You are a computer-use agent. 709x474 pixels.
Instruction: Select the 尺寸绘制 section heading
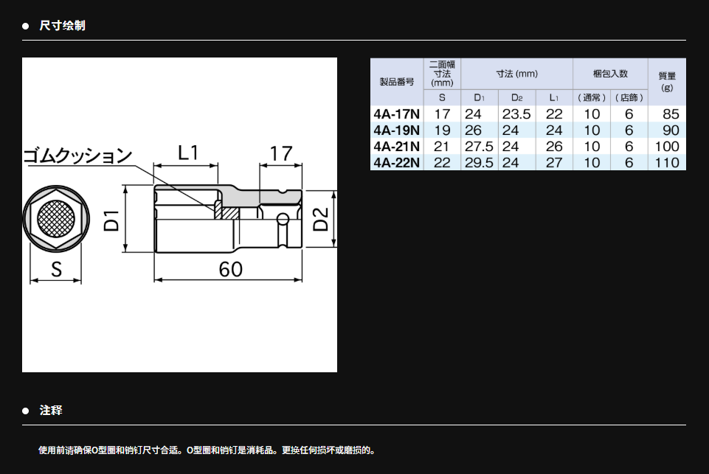(62, 26)
